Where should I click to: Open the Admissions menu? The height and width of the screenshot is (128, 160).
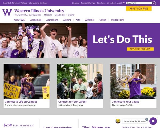click(x=52, y=20)
